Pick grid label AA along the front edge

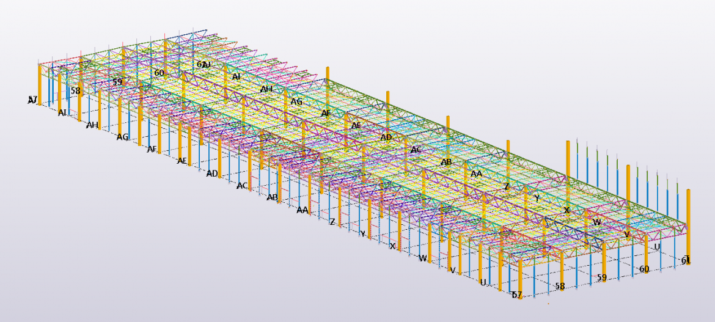(302, 210)
